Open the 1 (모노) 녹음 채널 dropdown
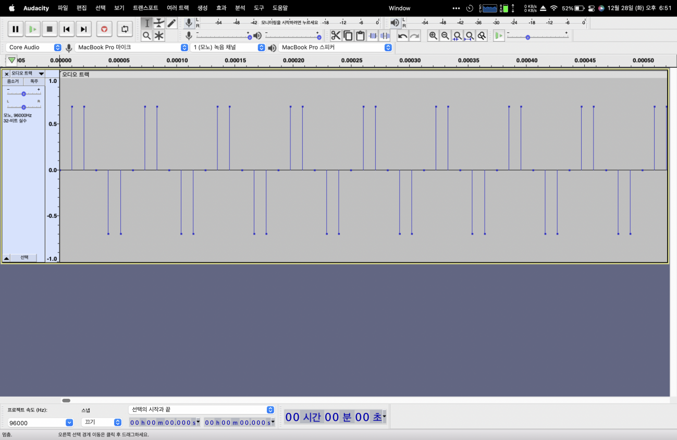 point(228,47)
